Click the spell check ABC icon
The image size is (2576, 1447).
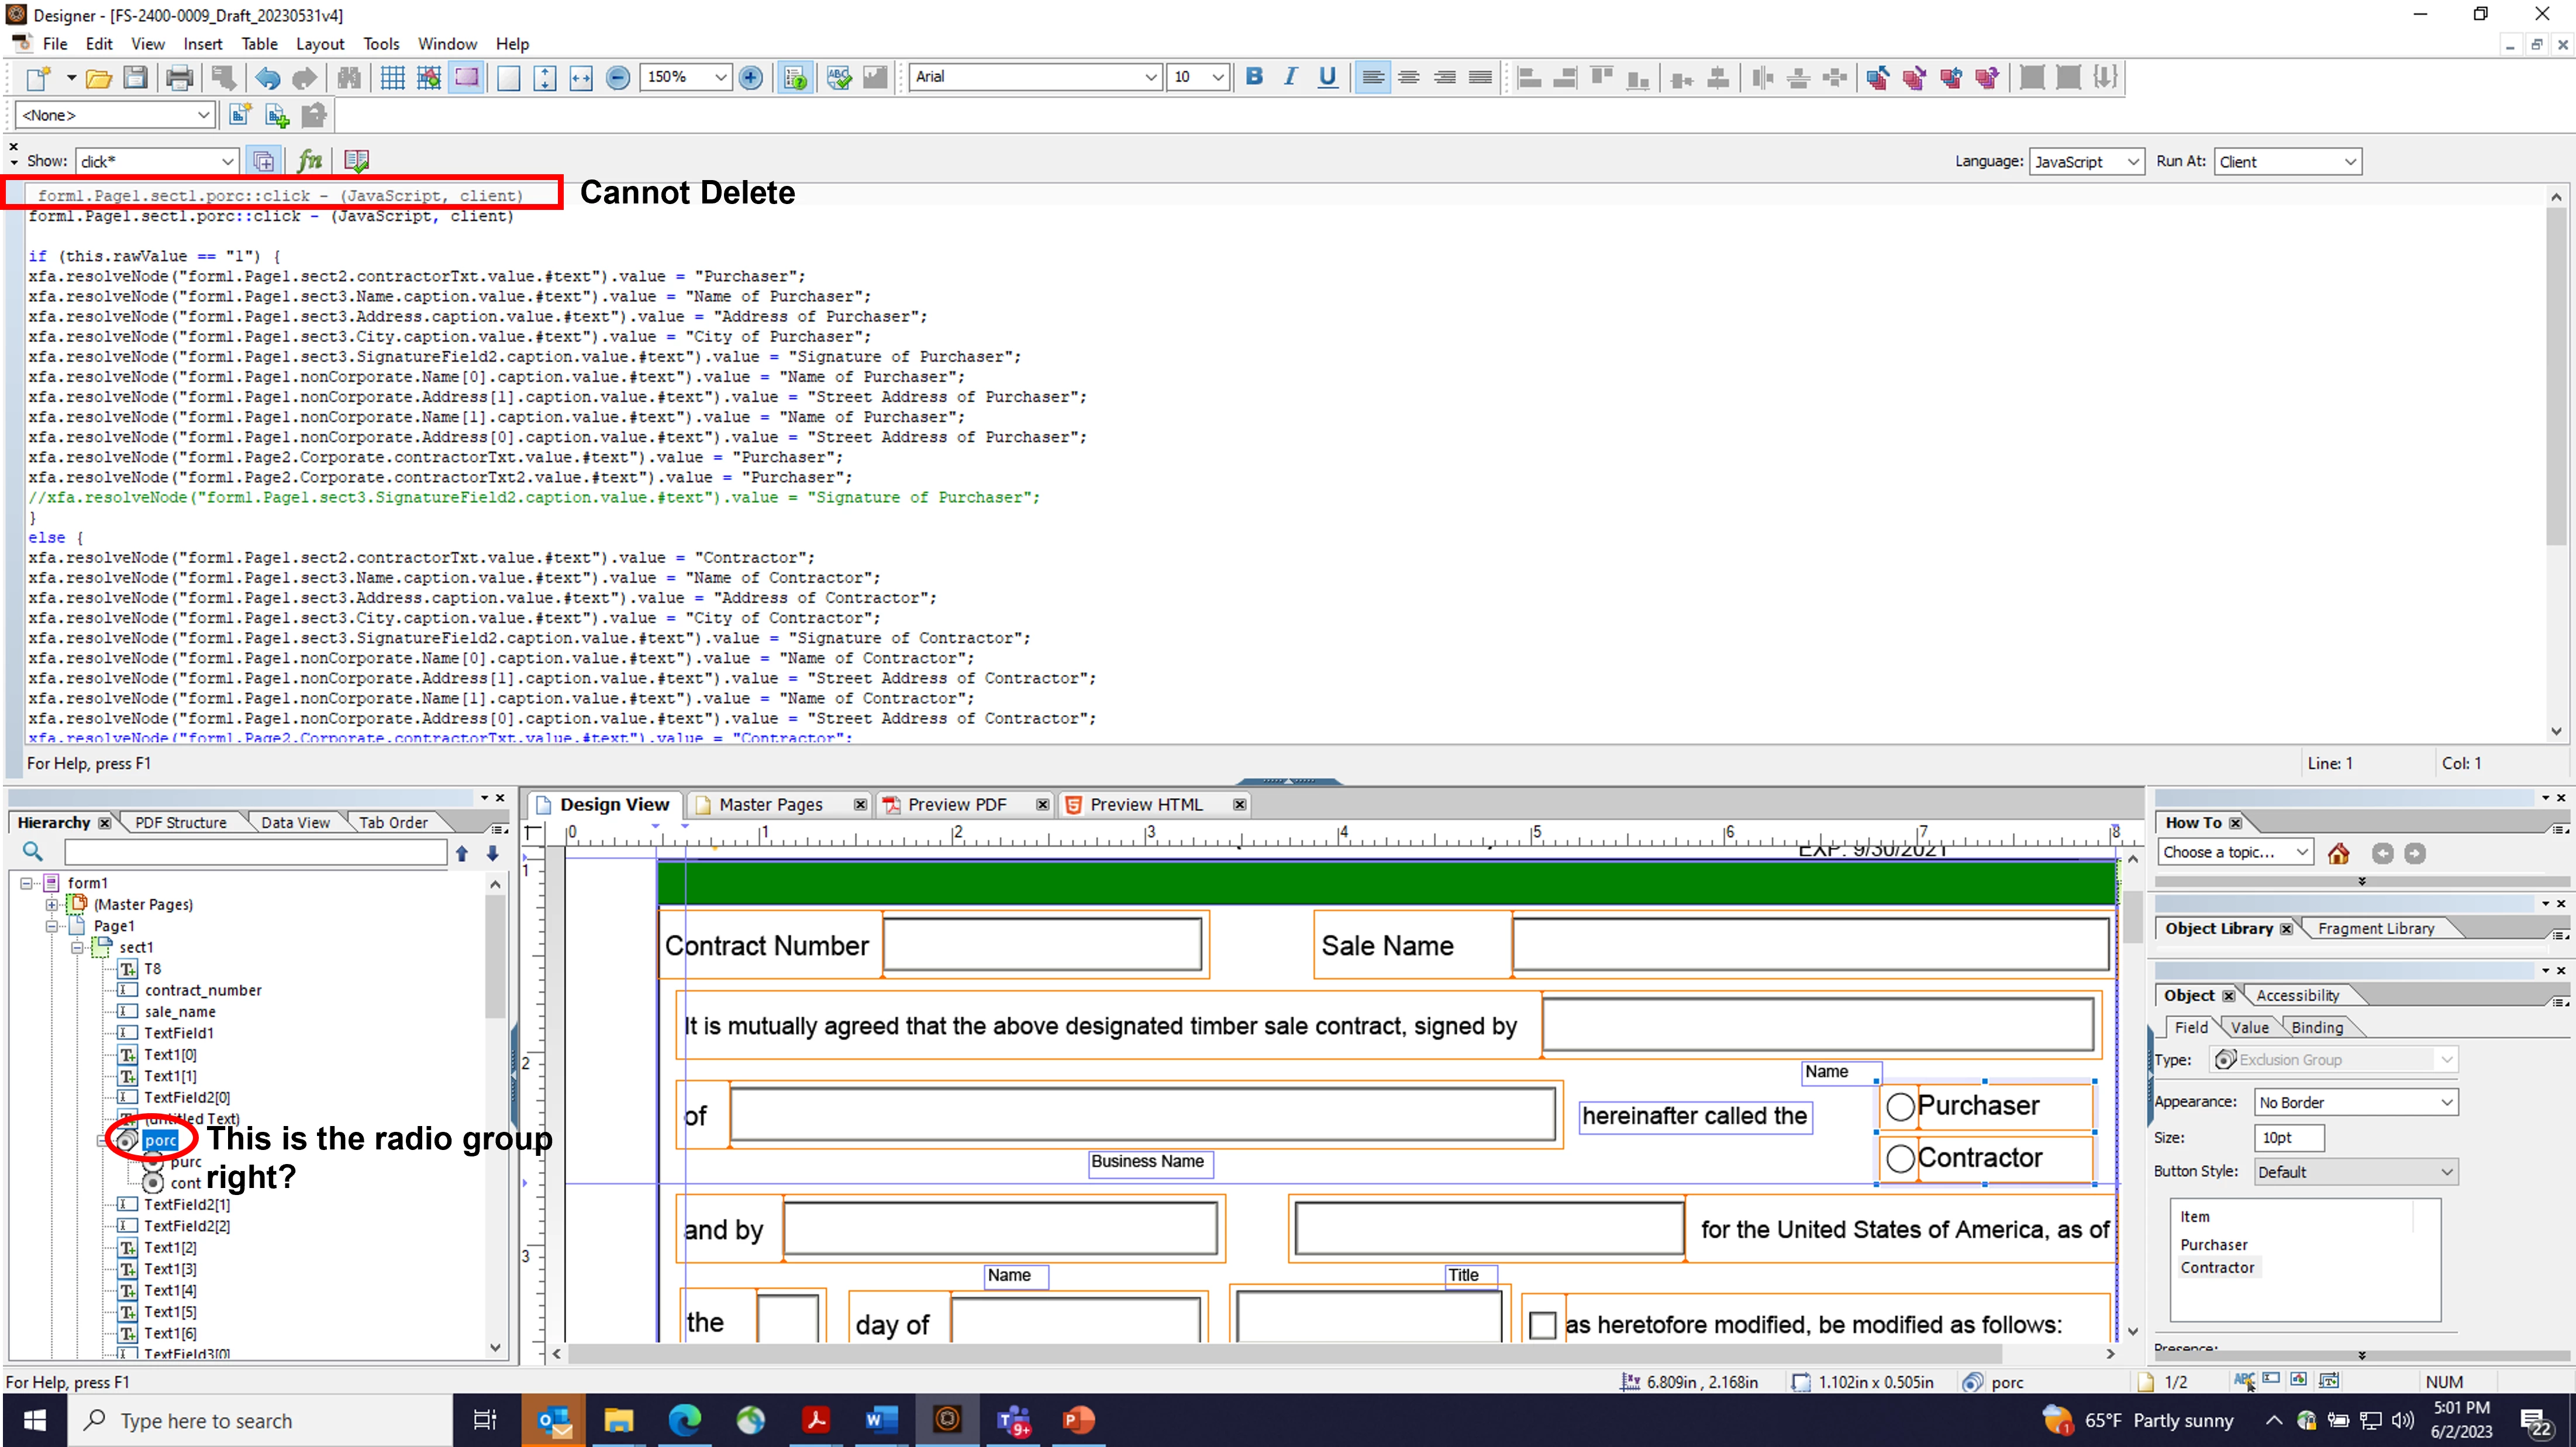[x=838, y=77]
